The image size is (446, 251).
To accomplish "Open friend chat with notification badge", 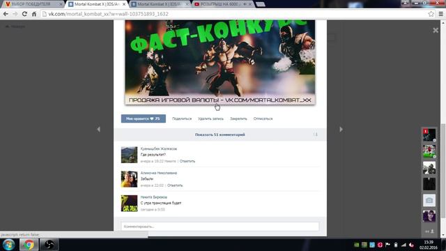I will pyautogui.click(x=429, y=135).
